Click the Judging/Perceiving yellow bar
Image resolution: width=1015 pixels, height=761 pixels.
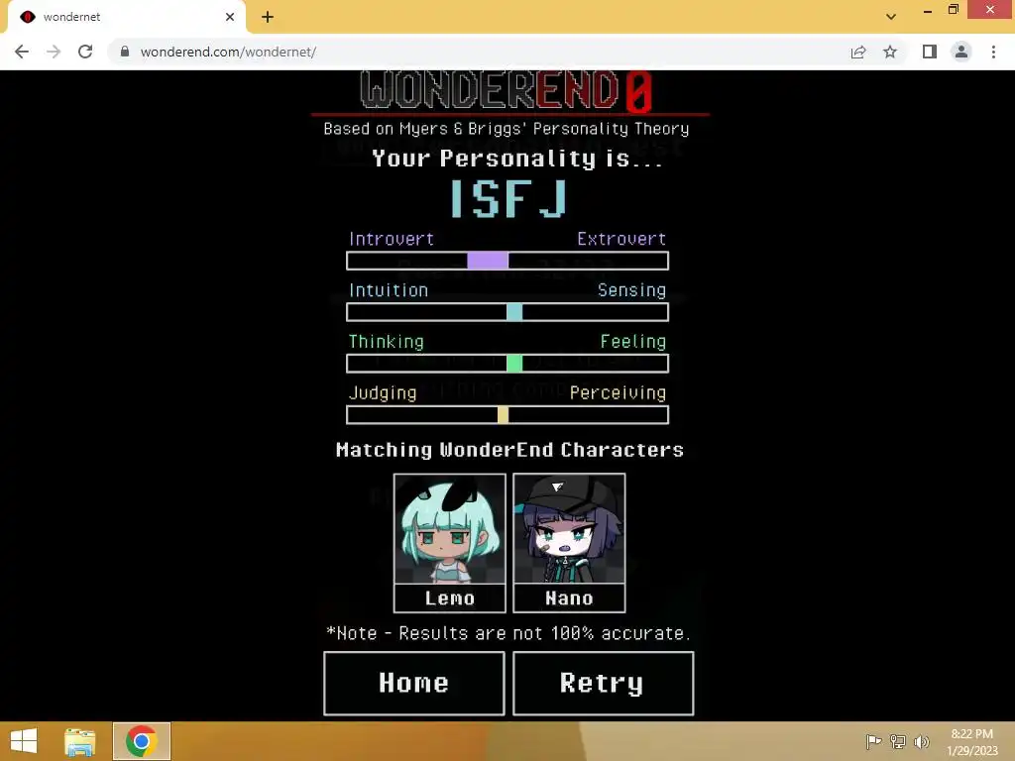(x=507, y=415)
